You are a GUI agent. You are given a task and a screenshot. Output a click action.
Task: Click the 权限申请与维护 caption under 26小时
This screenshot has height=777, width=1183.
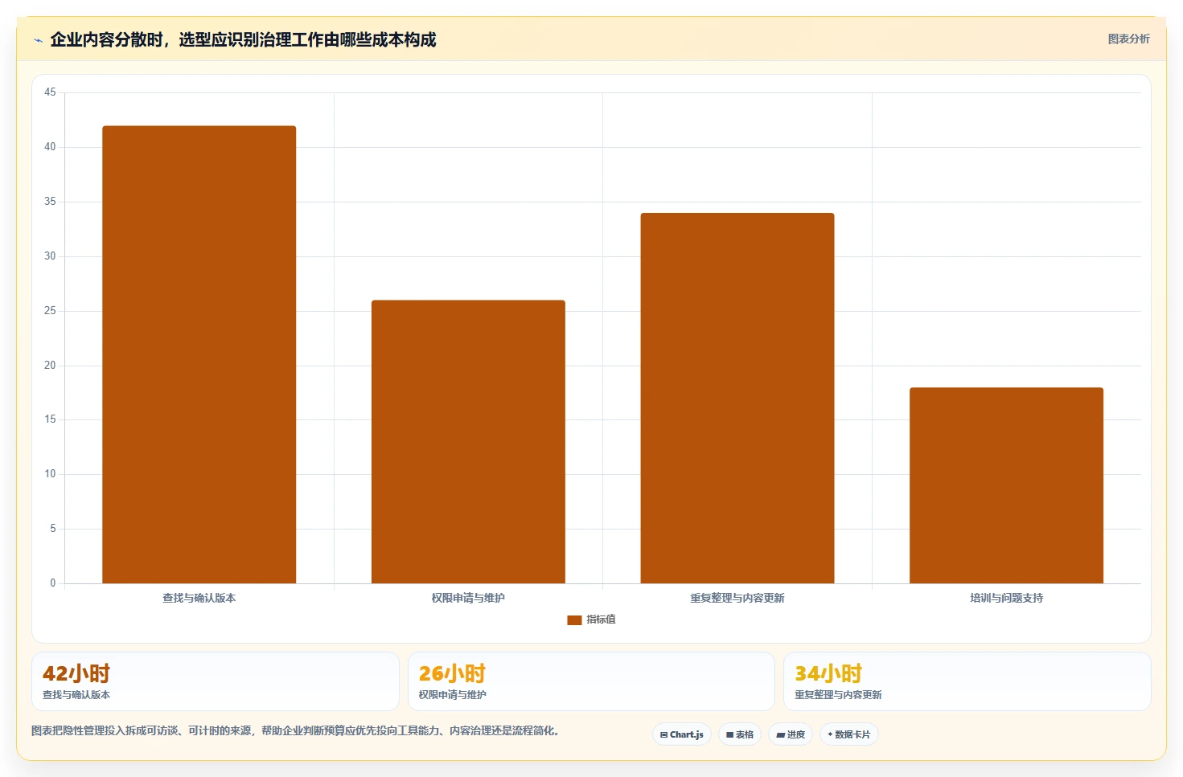[452, 695]
